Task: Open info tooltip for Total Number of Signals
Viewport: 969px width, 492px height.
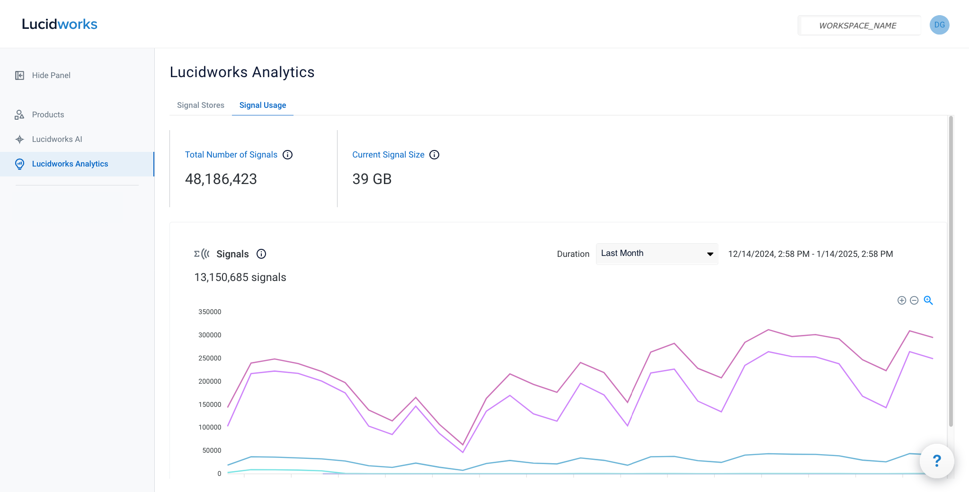Action: [x=287, y=155]
